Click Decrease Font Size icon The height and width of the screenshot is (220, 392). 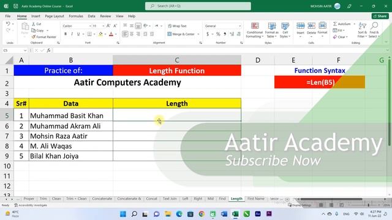point(115,26)
